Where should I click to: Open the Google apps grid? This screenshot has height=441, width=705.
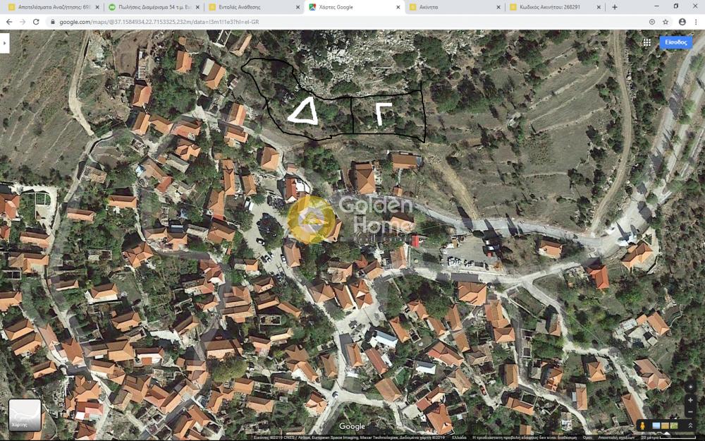(646, 42)
